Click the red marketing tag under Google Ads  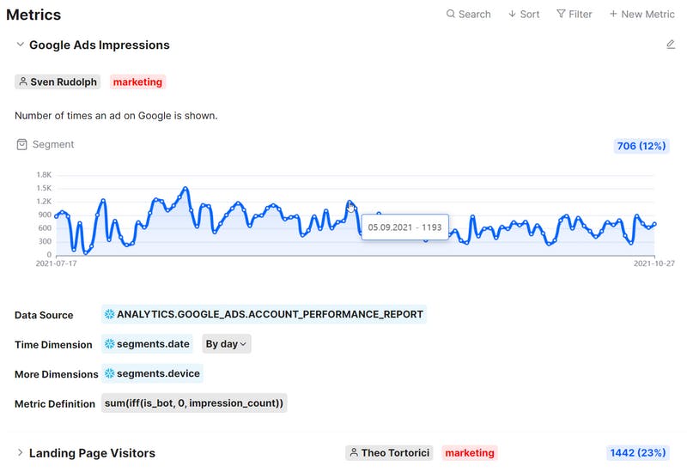(x=137, y=82)
